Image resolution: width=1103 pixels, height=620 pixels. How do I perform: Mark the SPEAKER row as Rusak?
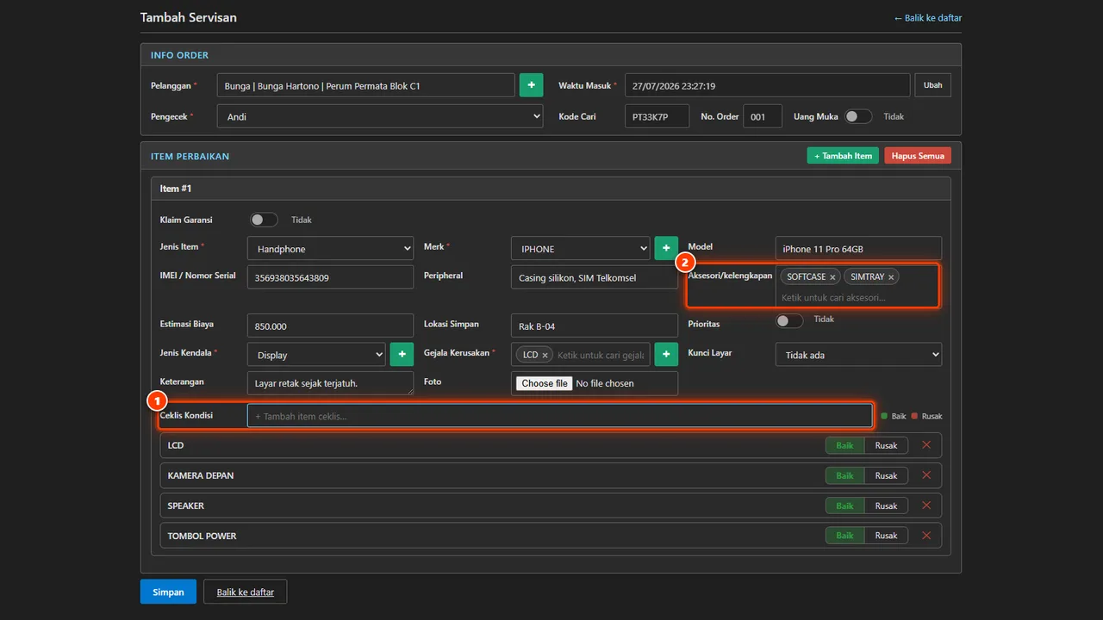tap(886, 505)
